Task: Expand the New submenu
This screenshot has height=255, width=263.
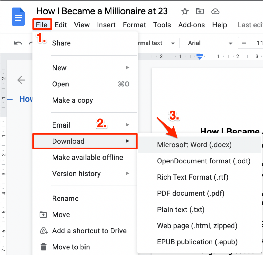Action: click(x=59, y=68)
